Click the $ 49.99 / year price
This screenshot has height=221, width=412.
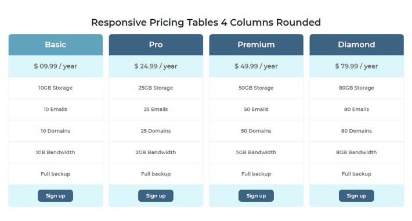point(256,66)
